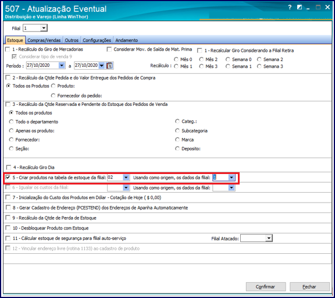The width and height of the screenshot is (335, 298).
Task: Enable 2 - Recálculo da Qtde Pedida checkbox
Action: (8, 77)
